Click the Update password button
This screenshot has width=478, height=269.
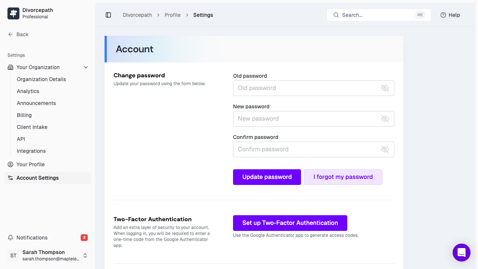(x=267, y=177)
